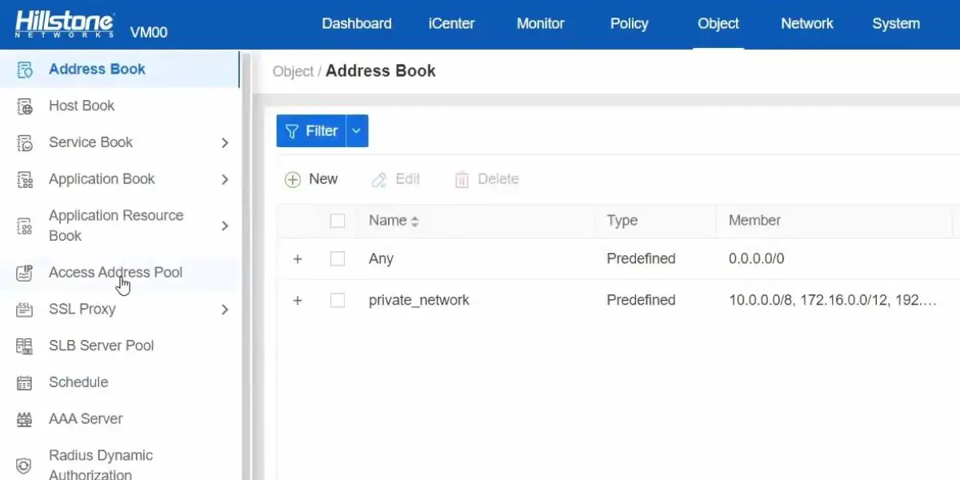This screenshot has width=960, height=480.
Task: Click the trash Delete icon
Action: [x=462, y=180]
